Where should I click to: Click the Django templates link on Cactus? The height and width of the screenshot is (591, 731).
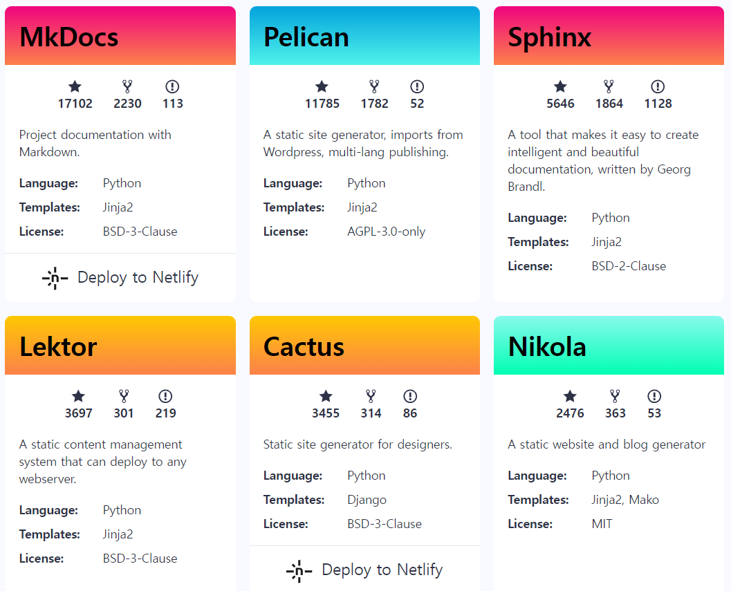point(367,500)
